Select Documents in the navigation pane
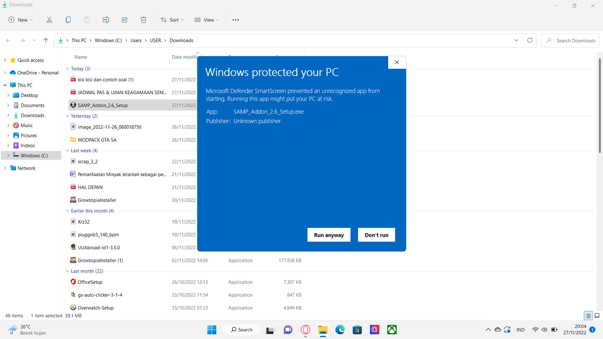Screen dimensions: 603x339 tap(33, 105)
